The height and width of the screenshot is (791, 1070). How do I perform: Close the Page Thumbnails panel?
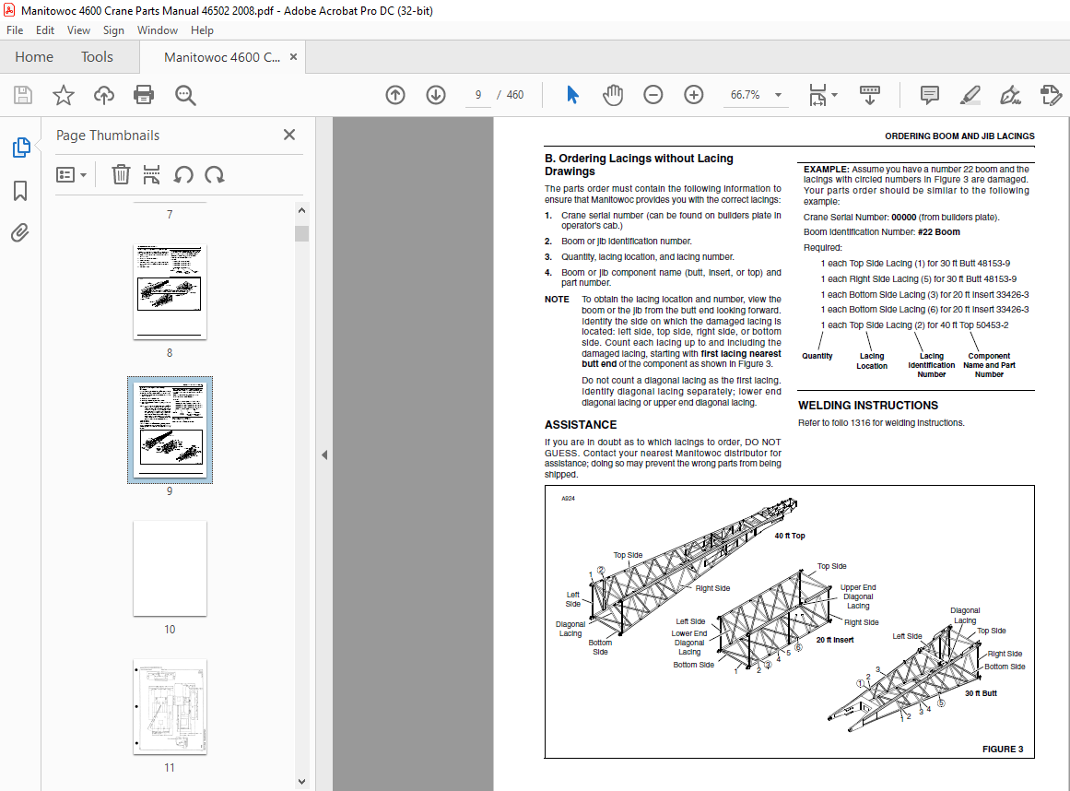point(289,135)
